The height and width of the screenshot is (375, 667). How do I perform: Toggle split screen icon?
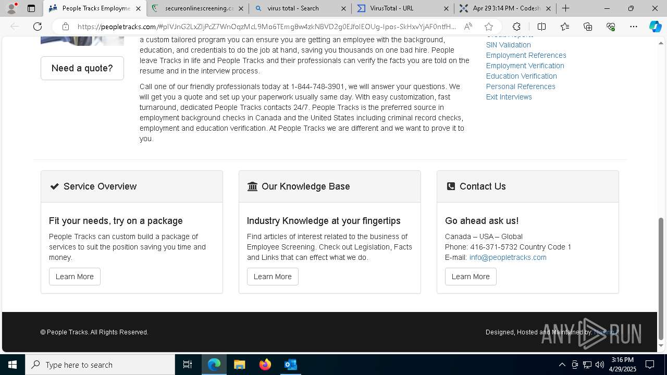541,27
